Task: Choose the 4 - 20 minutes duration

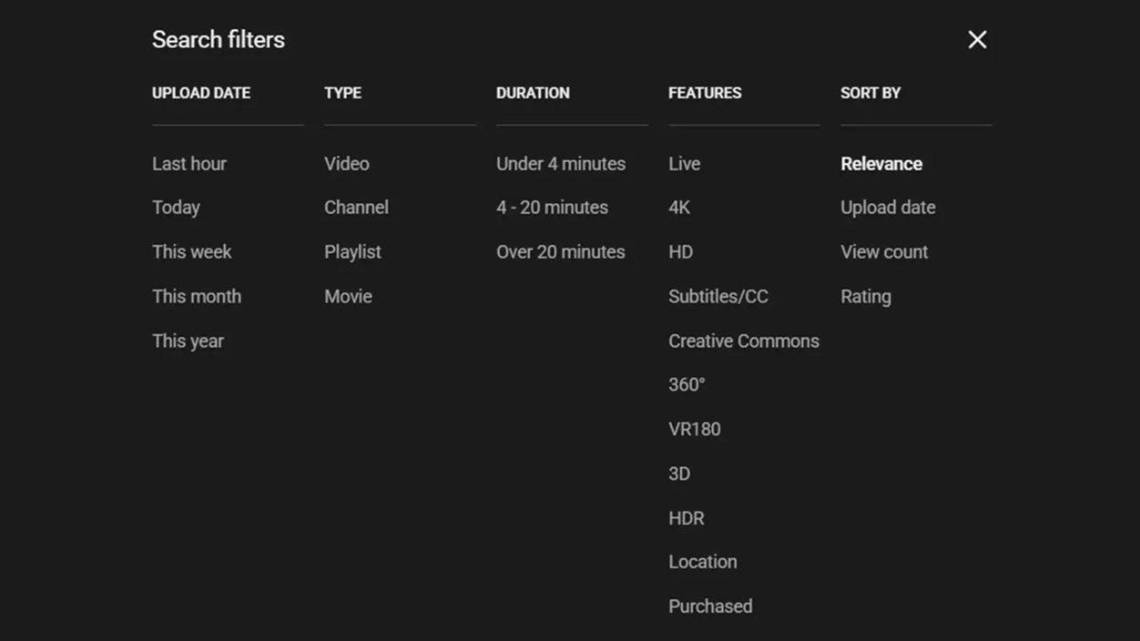Action: point(552,208)
